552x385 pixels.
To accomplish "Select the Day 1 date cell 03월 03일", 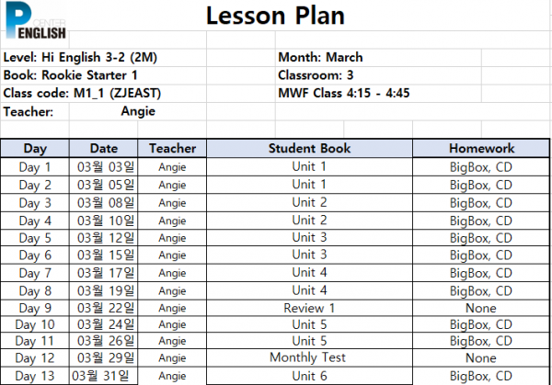I will [103, 167].
